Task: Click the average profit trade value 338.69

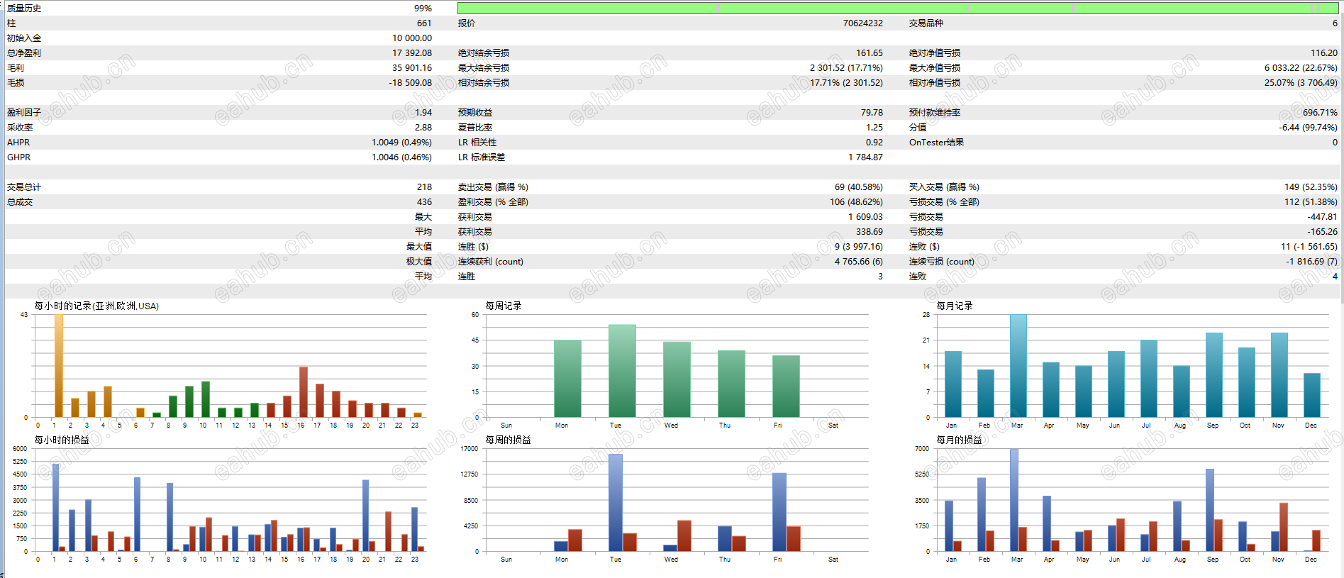Action: pos(870,232)
